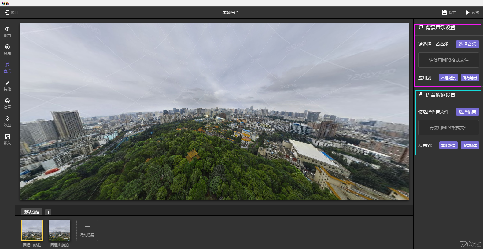Screen dimensions: 483x249
Task: Click the 添加场景 add scene tile
Action: pos(87,230)
